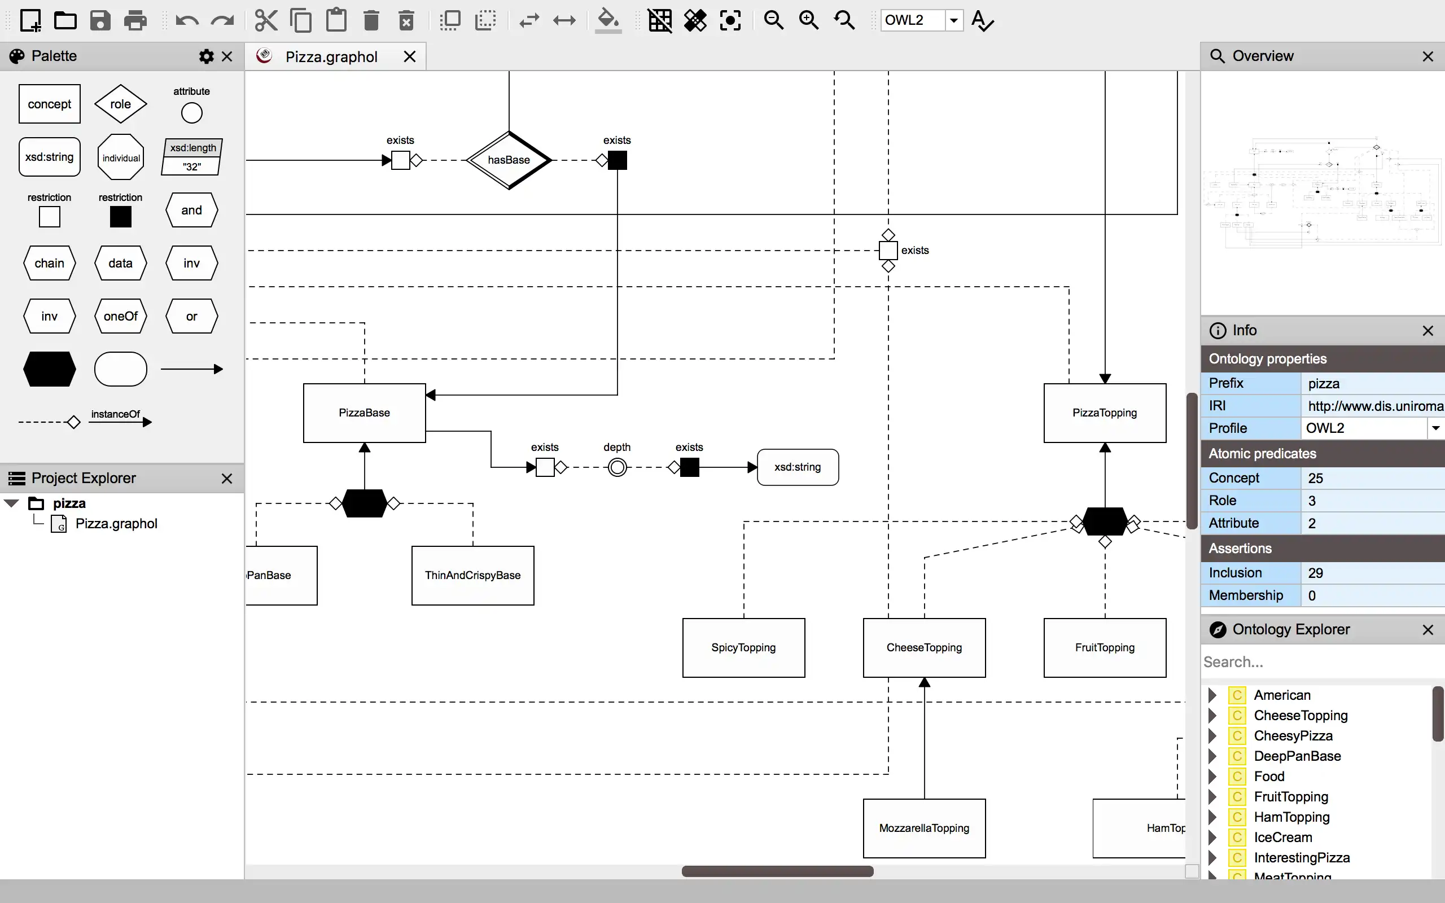Open the Pizza.graphol tab
This screenshot has width=1445, height=903.
pyautogui.click(x=331, y=56)
